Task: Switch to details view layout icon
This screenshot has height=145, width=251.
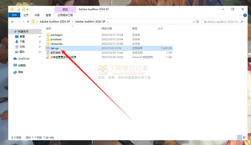Action: [239, 137]
